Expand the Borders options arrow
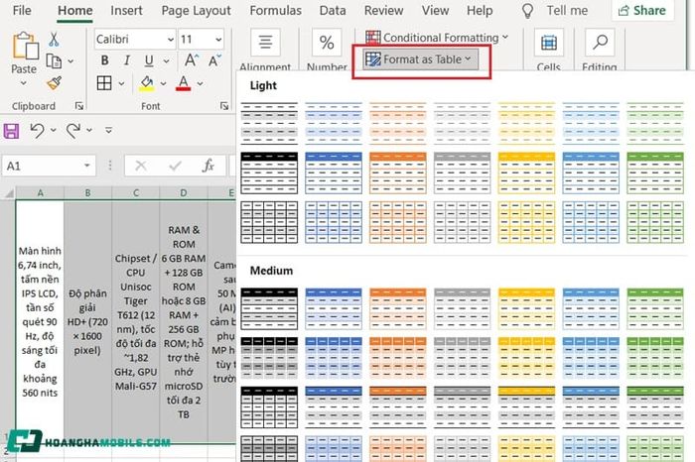The height and width of the screenshot is (462, 695). point(121,83)
